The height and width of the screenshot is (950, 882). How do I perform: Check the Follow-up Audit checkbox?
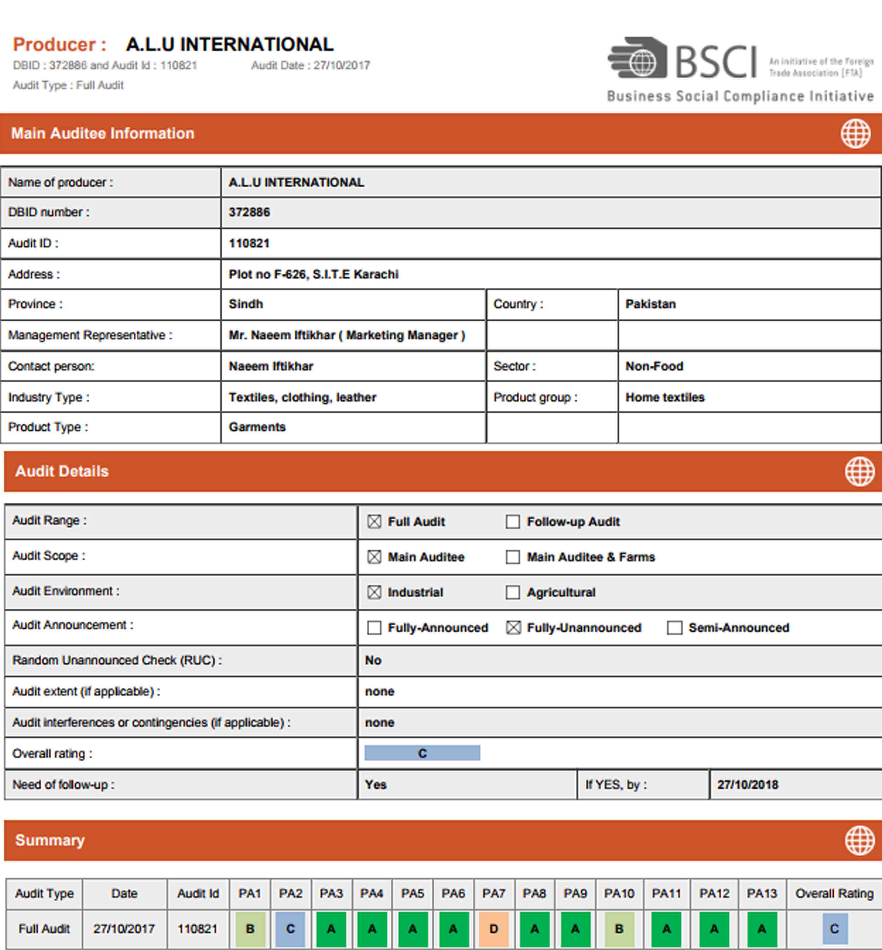tap(512, 522)
